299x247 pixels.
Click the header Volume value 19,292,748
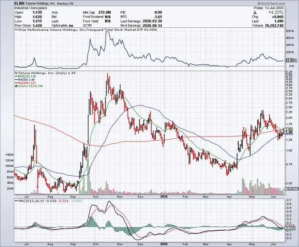pos(274,26)
